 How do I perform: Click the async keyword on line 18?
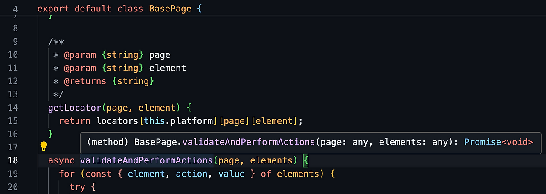[61, 160]
